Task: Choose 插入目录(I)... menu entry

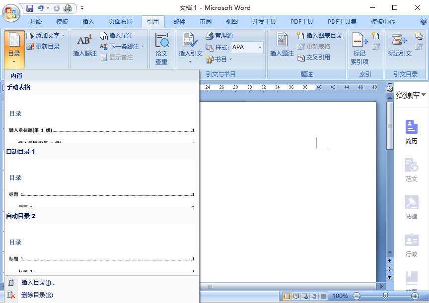Action: tap(101, 283)
